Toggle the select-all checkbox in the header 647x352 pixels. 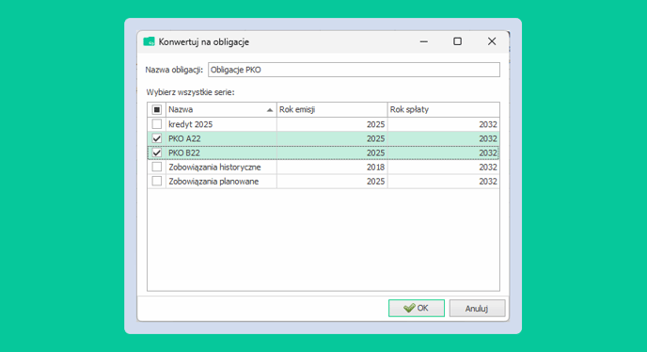tap(157, 110)
